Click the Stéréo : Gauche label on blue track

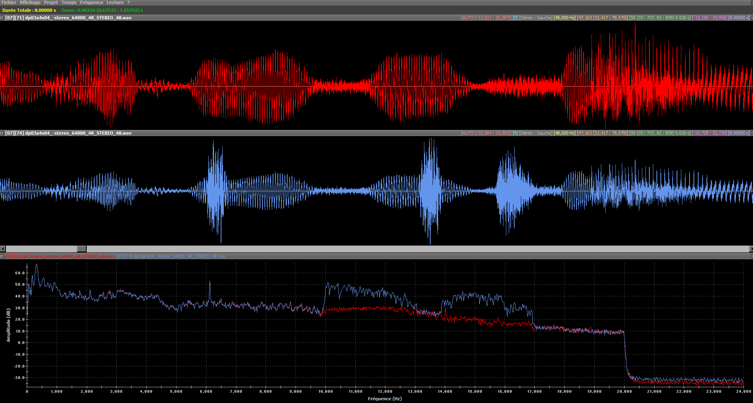535,133
